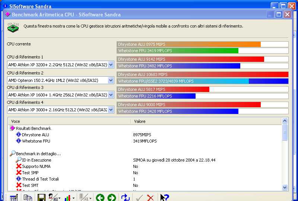Click the Dhrystone ALU 10683 MIPS bar
298x201 pixels.
(203, 74)
